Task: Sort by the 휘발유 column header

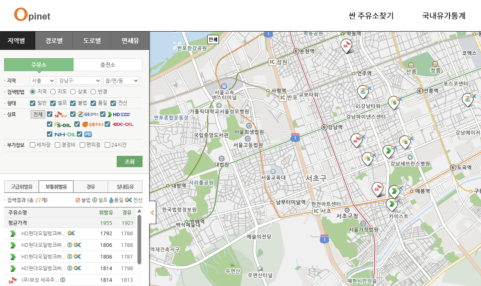Action: click(x=106, y=212)
